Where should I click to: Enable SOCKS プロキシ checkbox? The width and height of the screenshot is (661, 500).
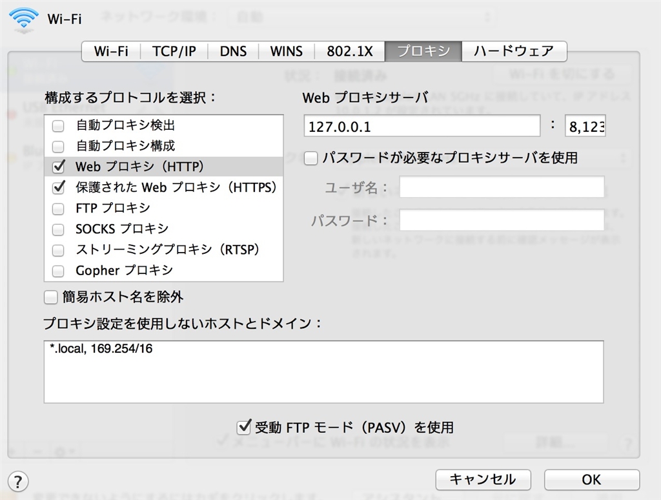click(x=58, y=229)
